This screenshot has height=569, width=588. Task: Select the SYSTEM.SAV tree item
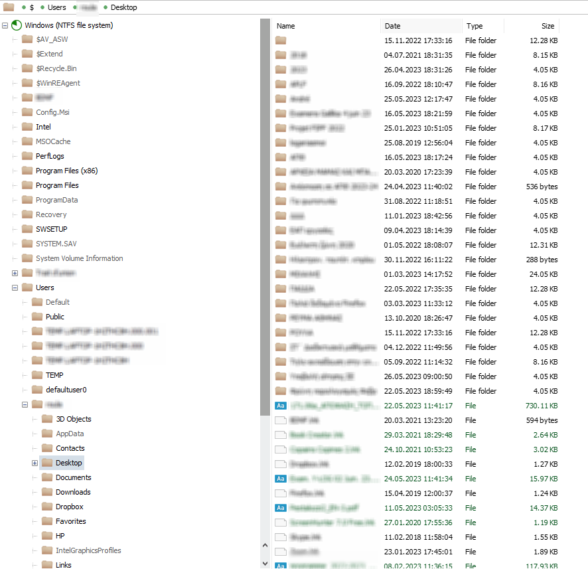tap(56, 244)
